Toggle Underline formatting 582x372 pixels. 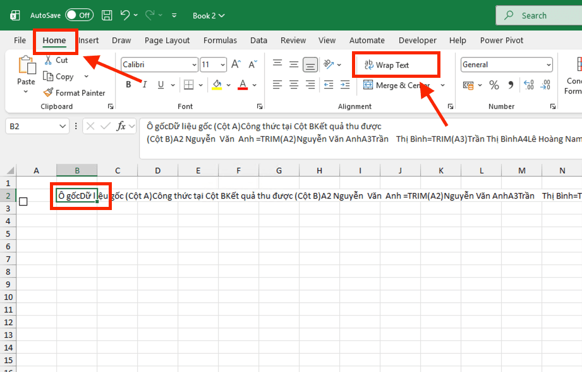click(x=161, y=85)
